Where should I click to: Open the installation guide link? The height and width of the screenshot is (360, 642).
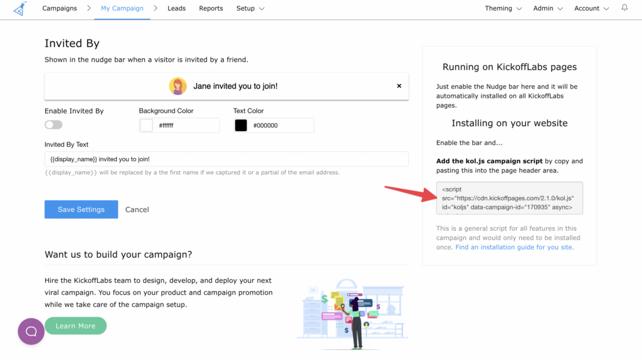click(515, 247)
